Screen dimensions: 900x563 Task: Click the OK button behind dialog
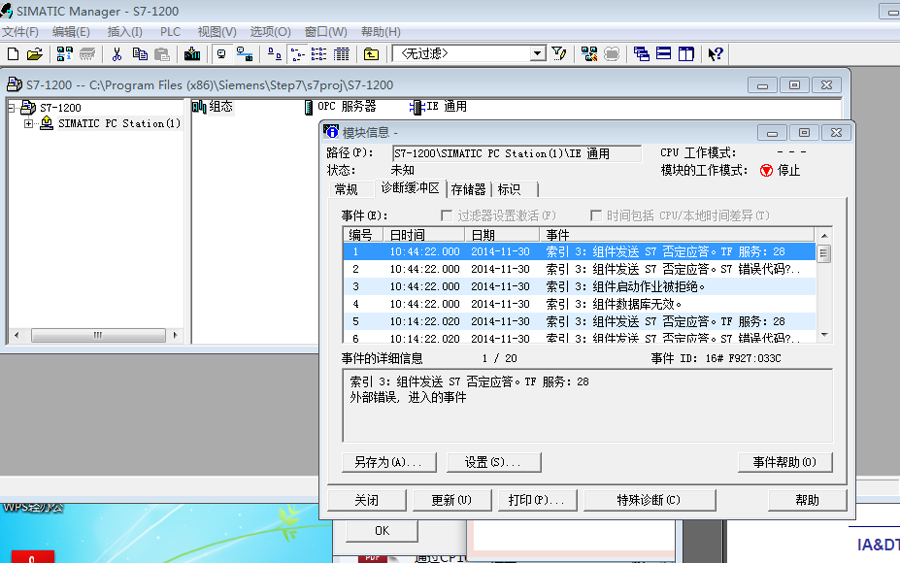(x=382, y=531)
